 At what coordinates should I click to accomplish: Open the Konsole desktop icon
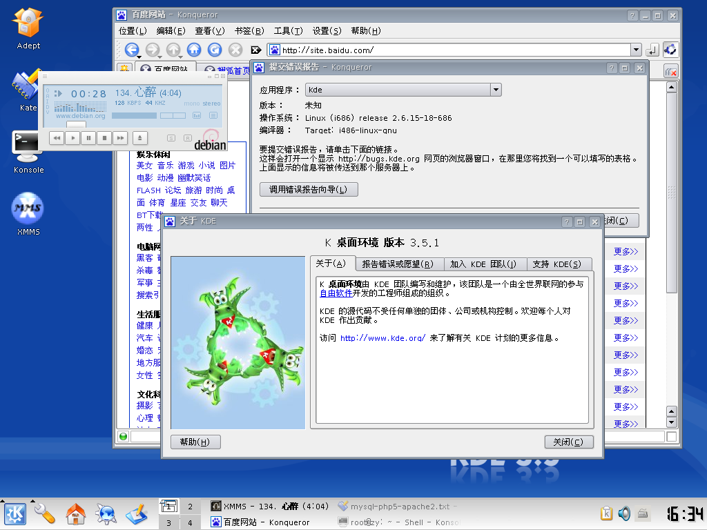coord(28,151)
